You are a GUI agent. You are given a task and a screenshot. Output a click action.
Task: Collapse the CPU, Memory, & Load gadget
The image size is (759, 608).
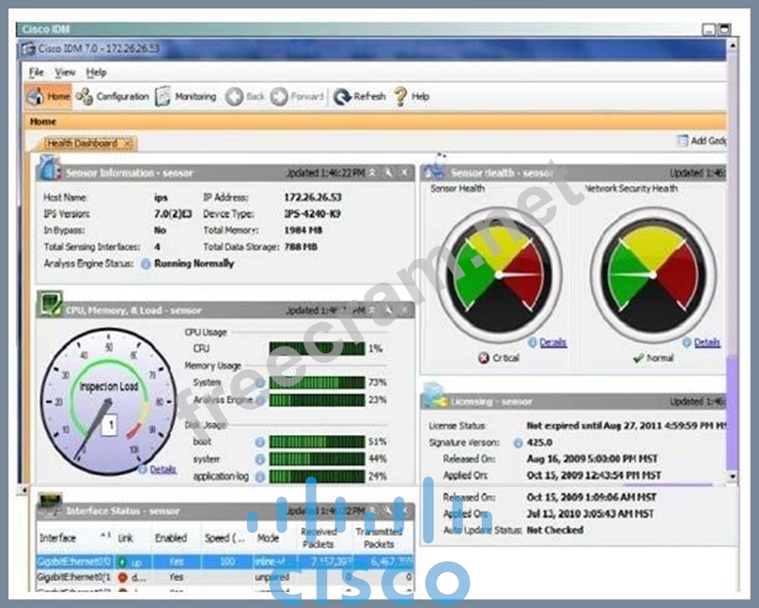371,310
